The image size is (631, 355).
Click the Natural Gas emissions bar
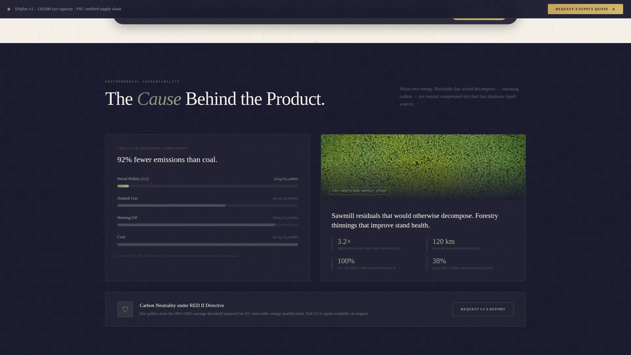pyautogui.click(x=208, y=205)
